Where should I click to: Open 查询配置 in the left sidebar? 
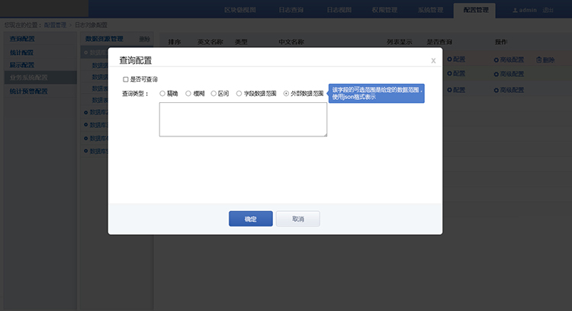pyautogui.click(x=22, y=39)
